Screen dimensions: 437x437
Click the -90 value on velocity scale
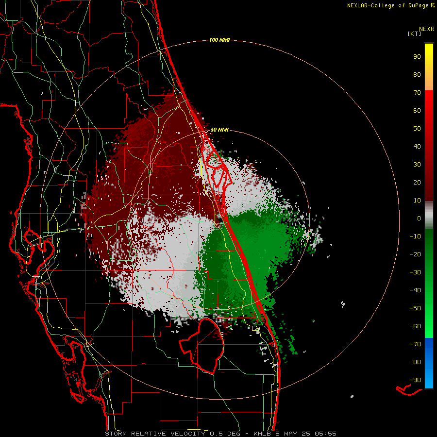415,380
